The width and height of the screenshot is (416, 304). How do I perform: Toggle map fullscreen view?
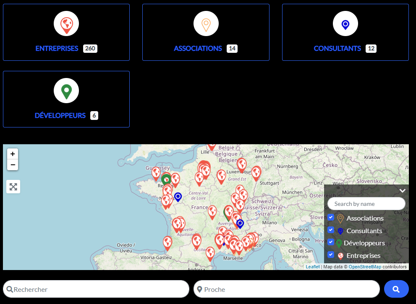13,187
